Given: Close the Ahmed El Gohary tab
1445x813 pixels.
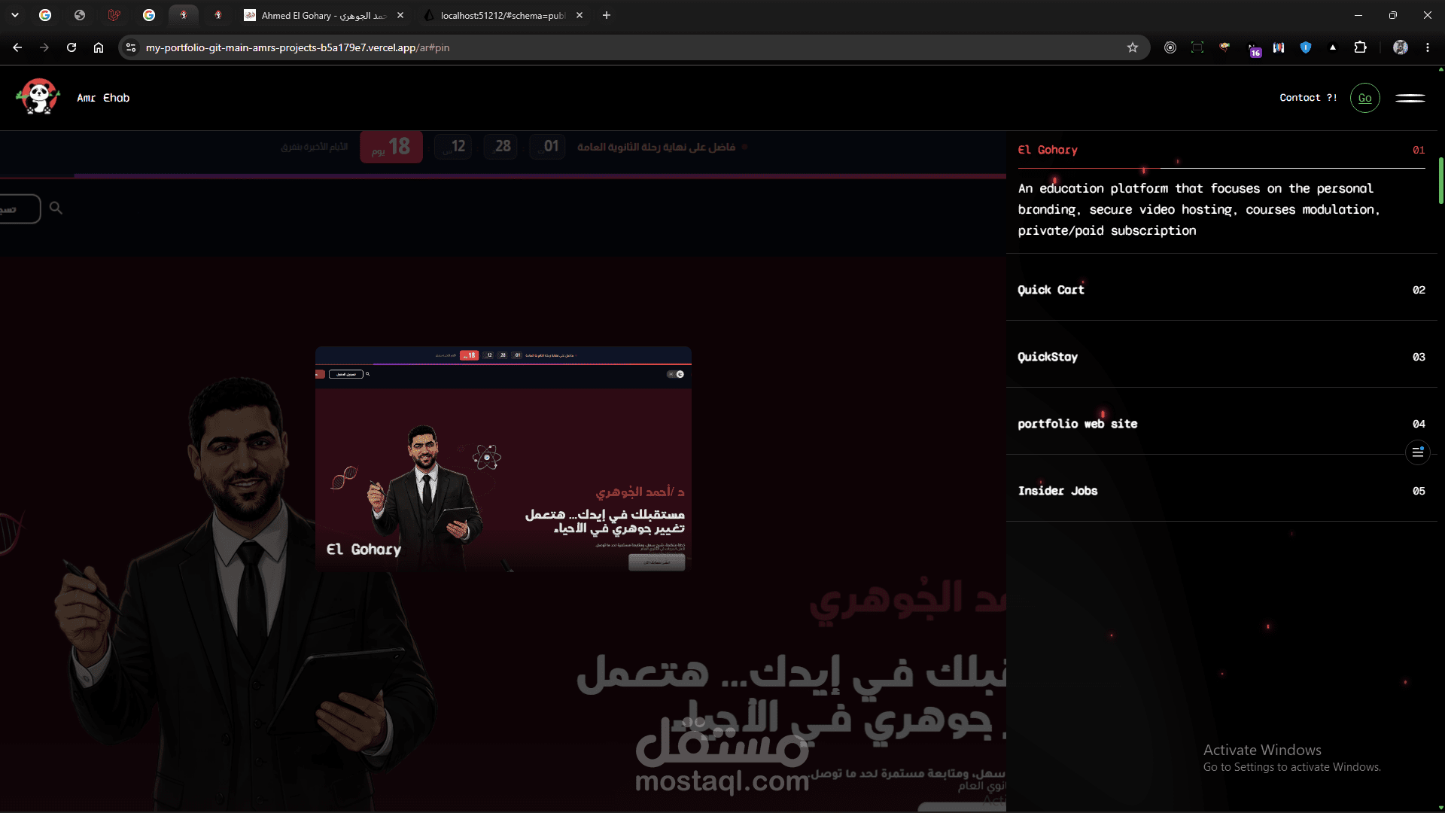Looking at the screenshot, I should [400, 15].
